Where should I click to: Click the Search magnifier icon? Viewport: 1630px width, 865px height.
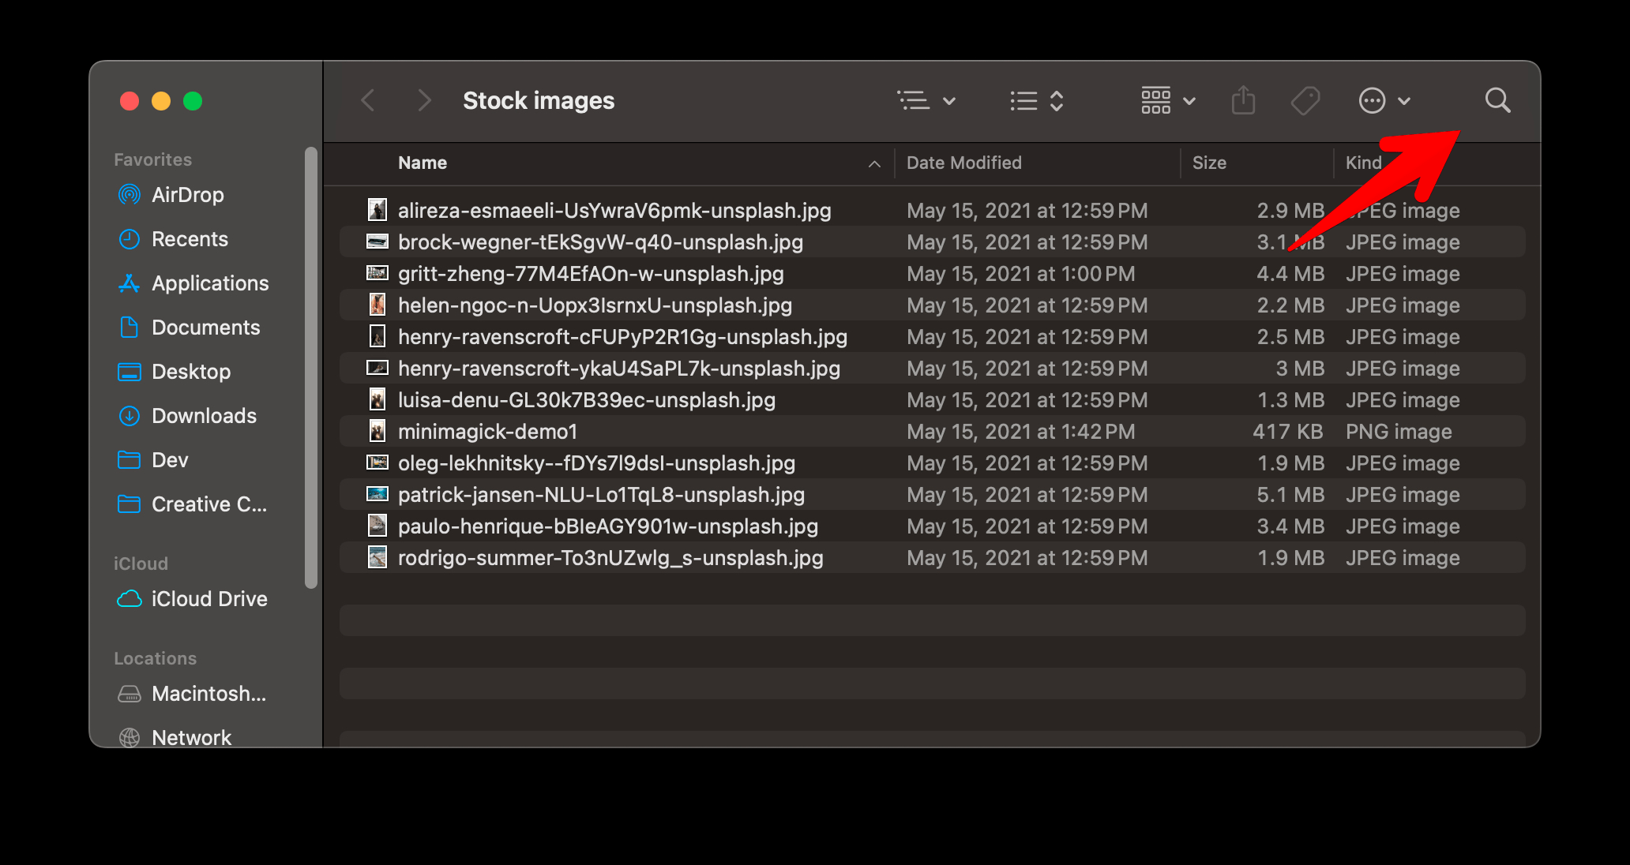[x=1497, y=101]
